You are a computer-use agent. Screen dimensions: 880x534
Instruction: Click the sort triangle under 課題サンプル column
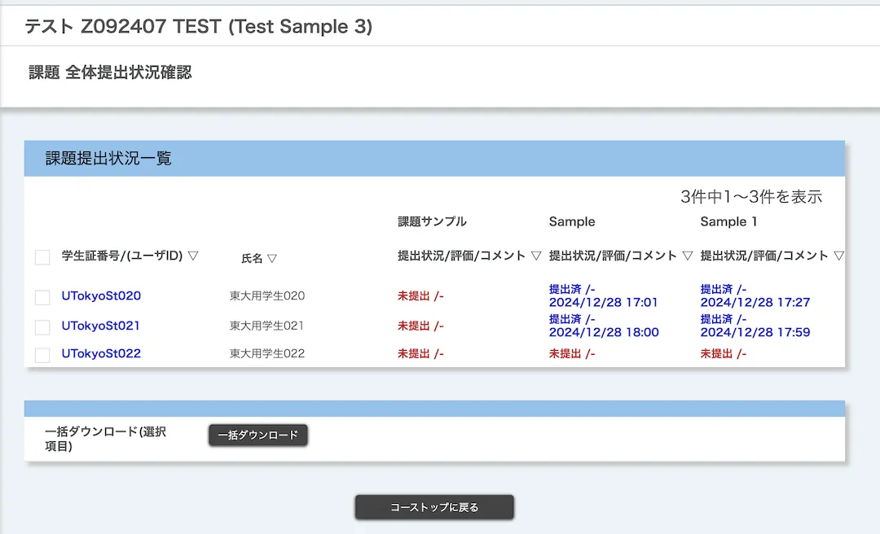(x=536, y=256)
